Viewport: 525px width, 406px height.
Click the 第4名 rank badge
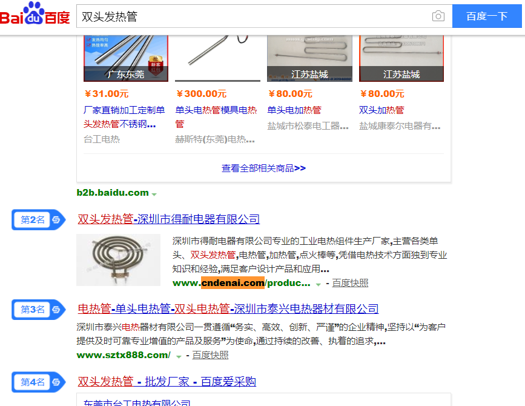39,382
